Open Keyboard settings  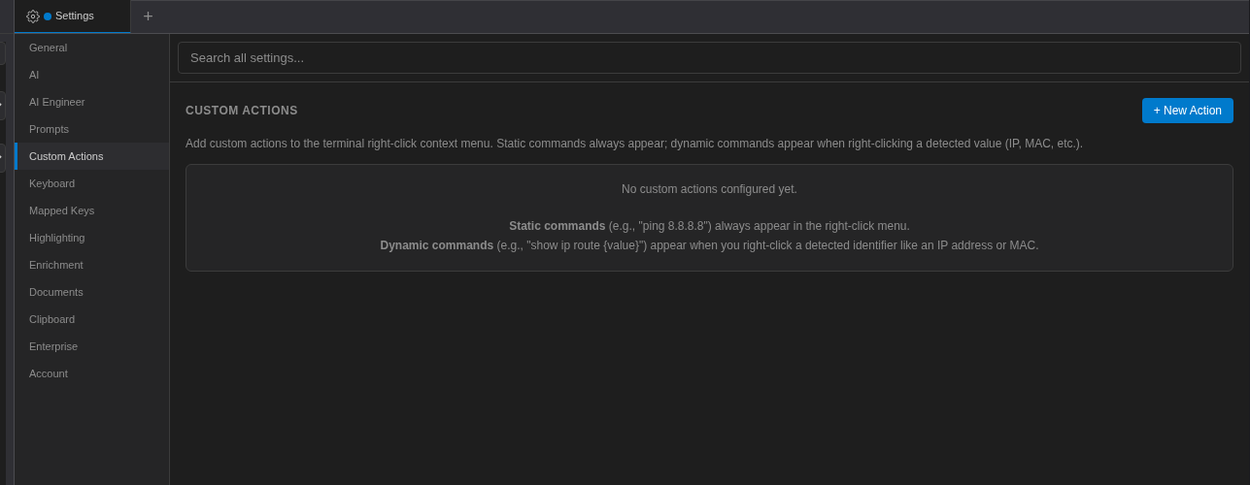click(x=92, y=183)
